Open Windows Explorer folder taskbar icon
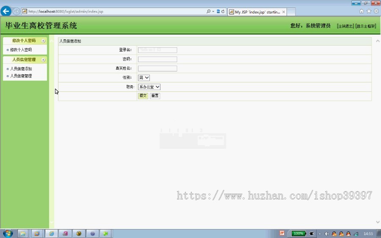 tap(23, 234)
